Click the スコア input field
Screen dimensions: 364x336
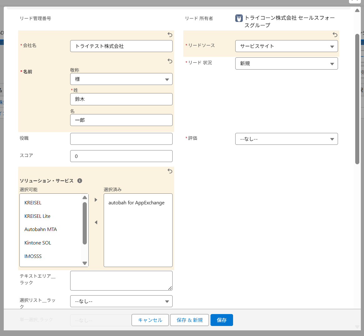tap(121, 156)
